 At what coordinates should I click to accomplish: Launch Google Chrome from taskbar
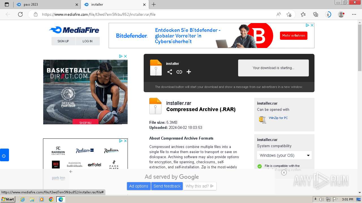[51, 199]
